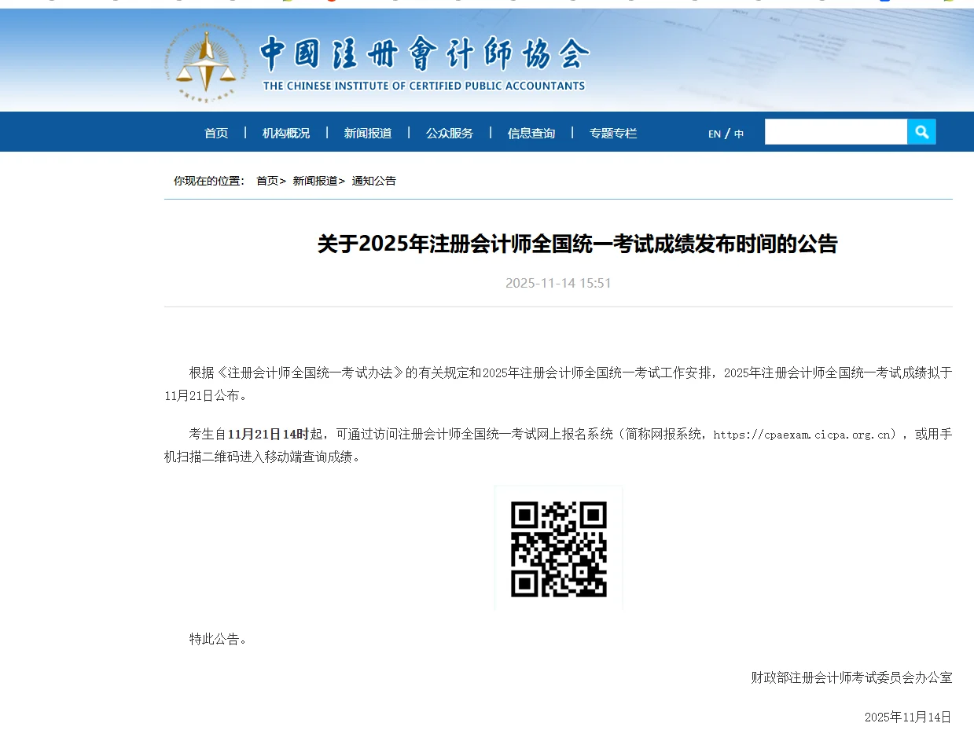Open the 公众服务 navigation menu
The height and width of the screenshot is (734, 974).
(x=449, y=133)
